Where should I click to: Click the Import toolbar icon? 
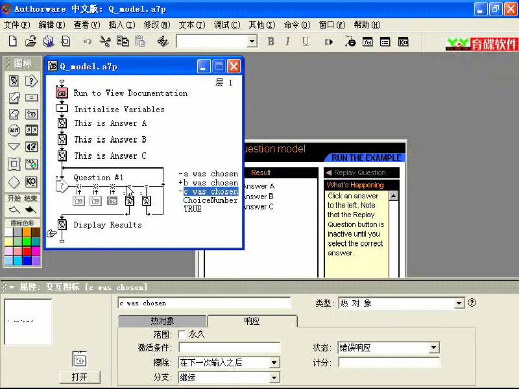[66, 41]
